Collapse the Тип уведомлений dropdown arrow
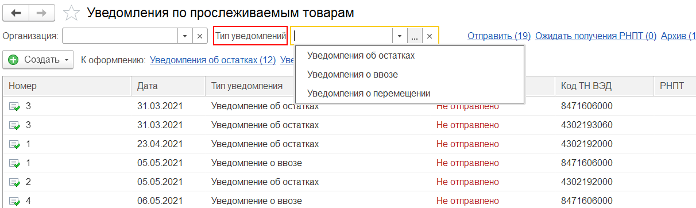696x208 pixels. 400,36
